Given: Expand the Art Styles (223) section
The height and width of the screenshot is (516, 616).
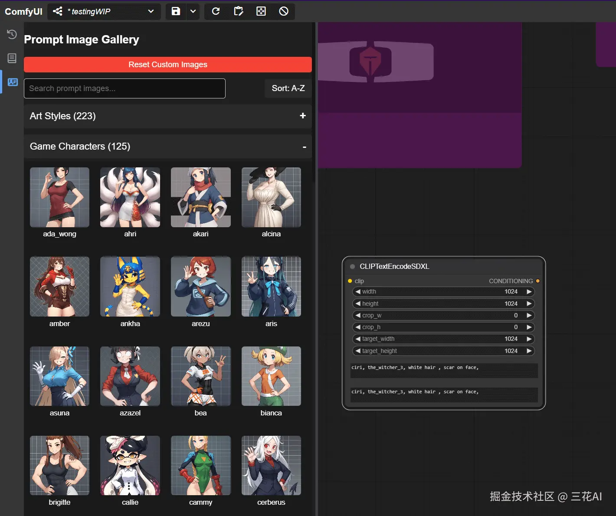Looking at the screenshot, I should point(168,116).
